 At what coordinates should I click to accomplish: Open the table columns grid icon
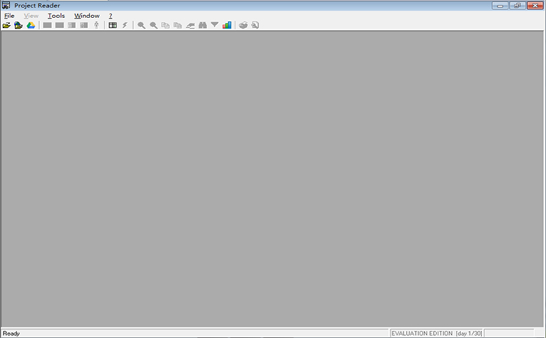click(x=113, y=25)
